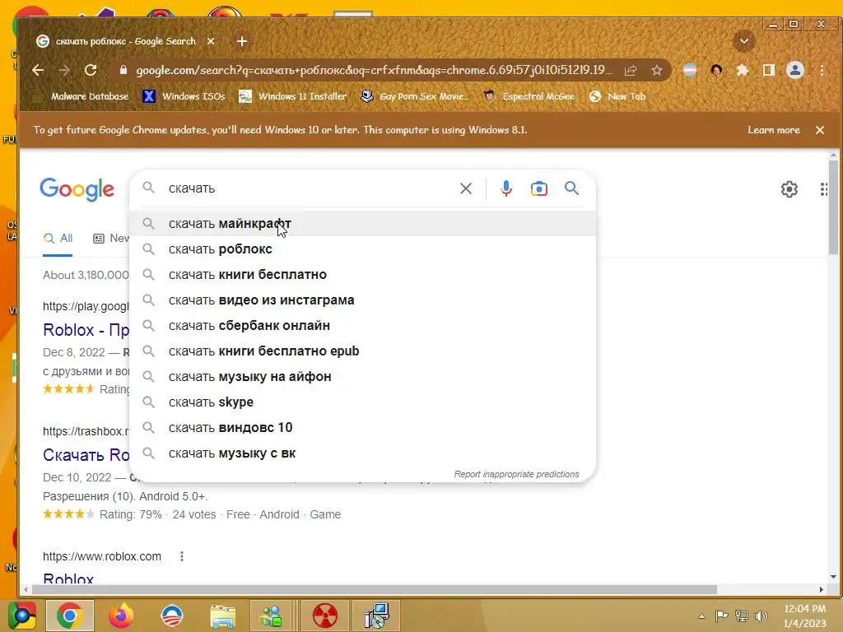Launch Firefox from the taskbar
Screen dimensions: 843x632
[x=121, y=616]
